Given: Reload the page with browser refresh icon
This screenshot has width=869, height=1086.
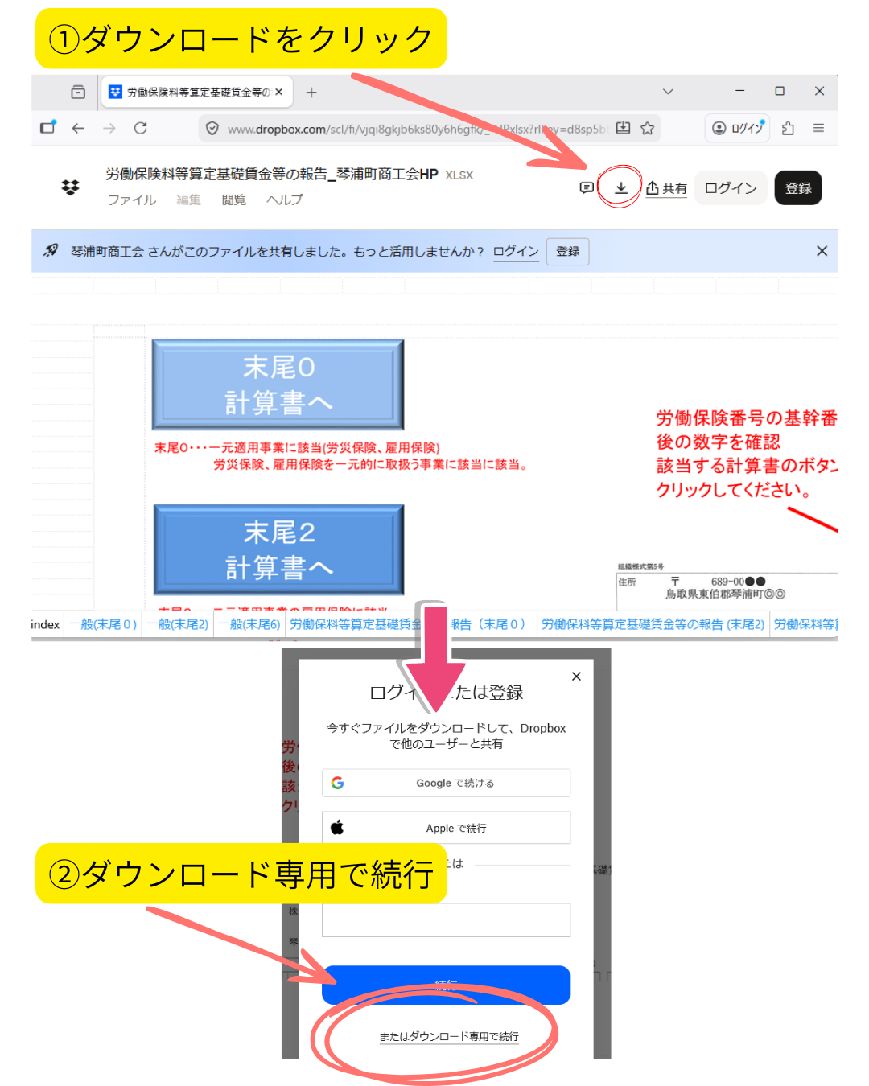Looking at the screenshot, I should pos(141,128).
